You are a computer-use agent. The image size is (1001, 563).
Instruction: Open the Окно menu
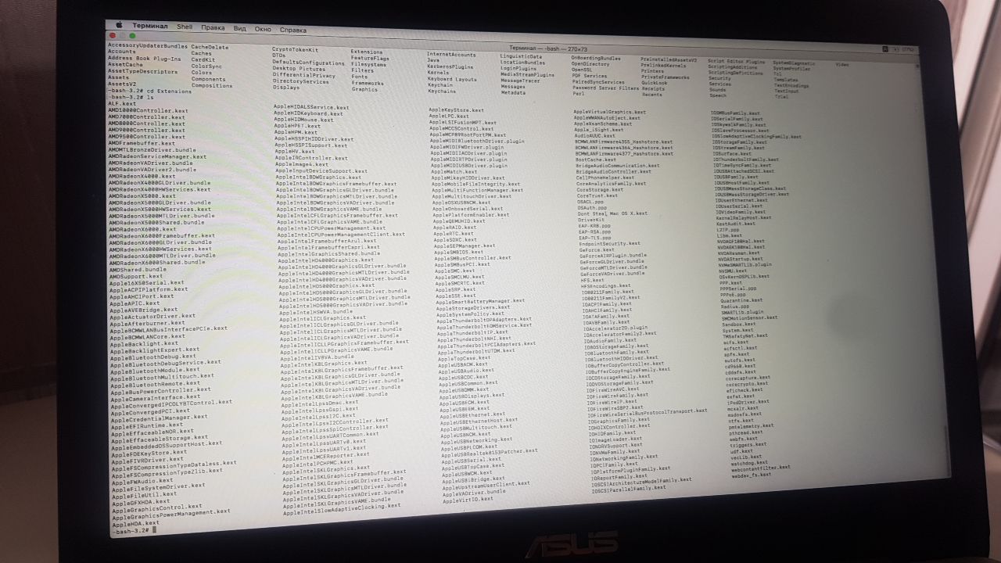263,29
